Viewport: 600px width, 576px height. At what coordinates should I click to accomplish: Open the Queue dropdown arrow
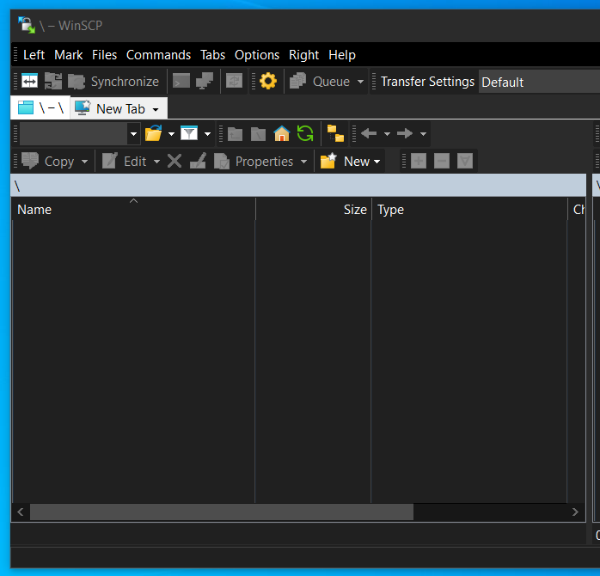[360, 83]
